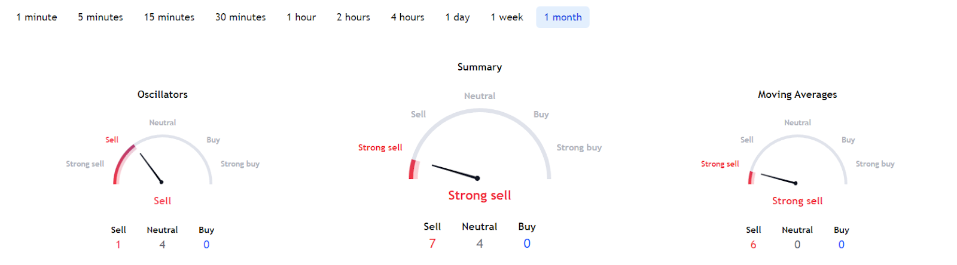The height and width of the screenshot is (265, 957).
Task: Click the active 1 month tab
Action: 563,17
